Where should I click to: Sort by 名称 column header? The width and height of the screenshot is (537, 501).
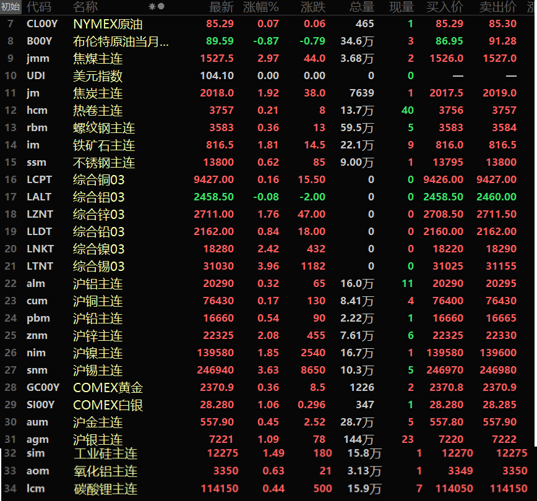coord(85,7)
